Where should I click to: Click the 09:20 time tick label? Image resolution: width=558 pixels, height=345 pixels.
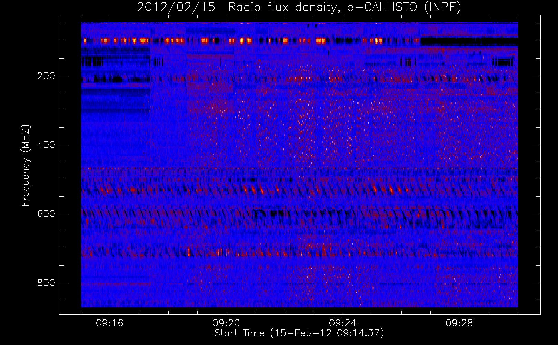click(226, 323)
